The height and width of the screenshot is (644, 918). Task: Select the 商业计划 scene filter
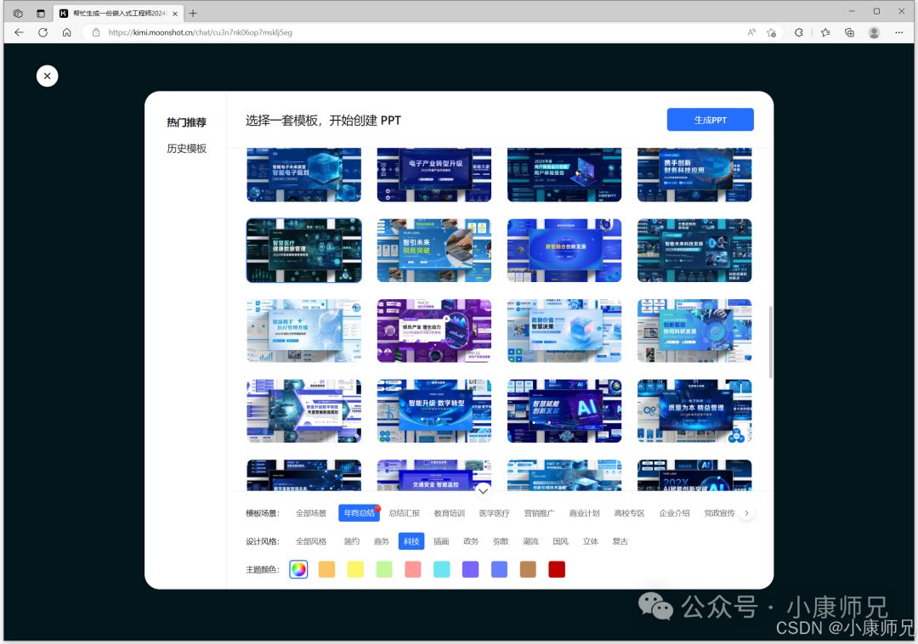tap(584, 513)
